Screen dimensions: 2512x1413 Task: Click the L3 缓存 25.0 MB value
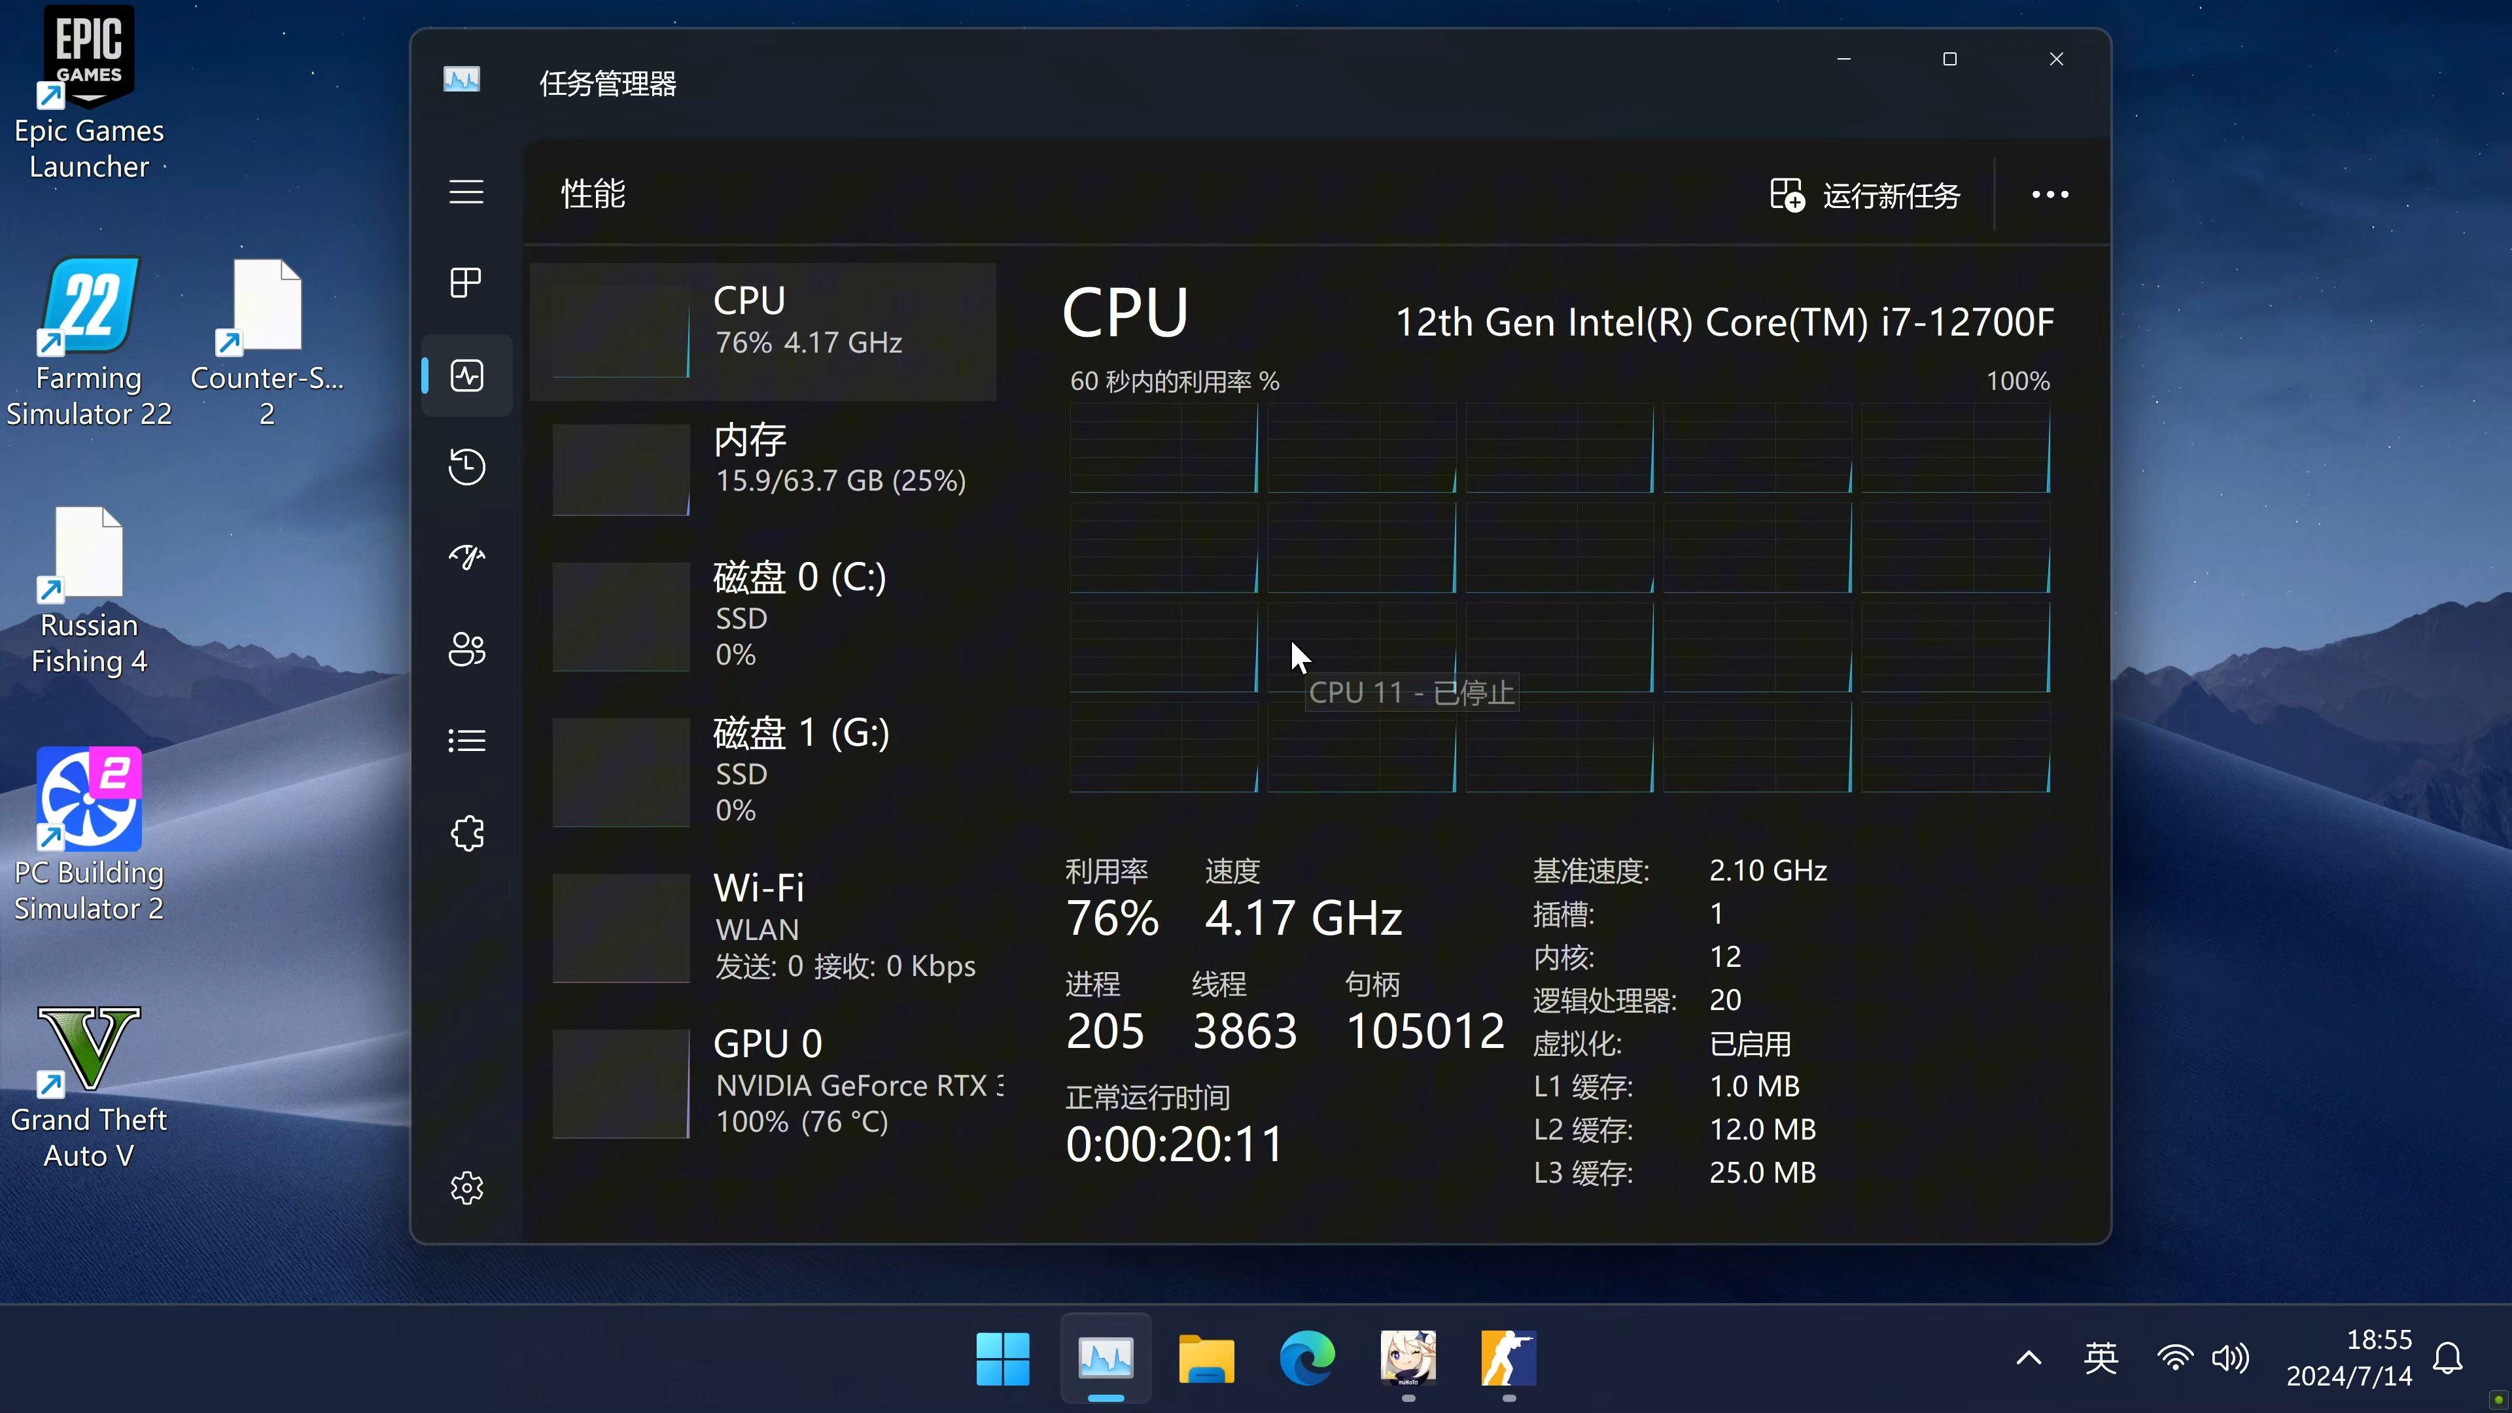[x=1762, y=1172]
